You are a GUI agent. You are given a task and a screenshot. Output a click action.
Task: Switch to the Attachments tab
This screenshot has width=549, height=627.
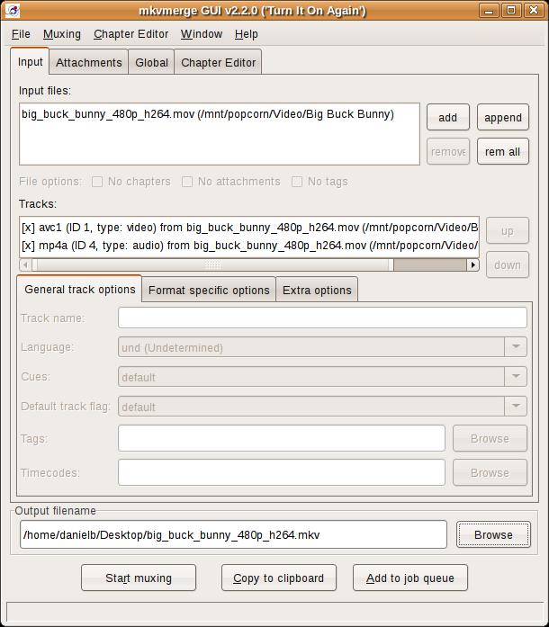point(88,63)
